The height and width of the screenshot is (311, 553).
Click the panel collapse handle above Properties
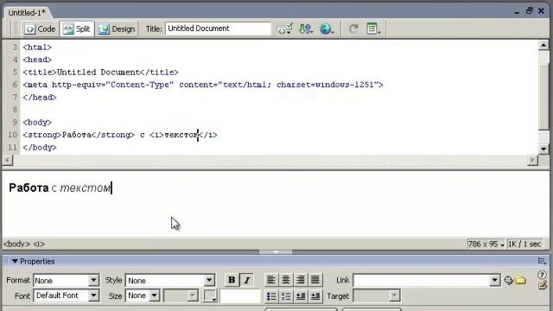click(276, 252)
